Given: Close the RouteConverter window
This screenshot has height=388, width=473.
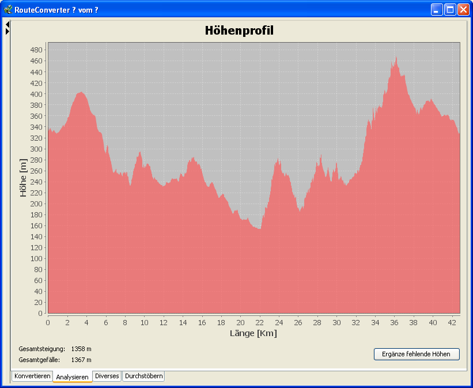Looking at the screenshot, I should [463, 9].
